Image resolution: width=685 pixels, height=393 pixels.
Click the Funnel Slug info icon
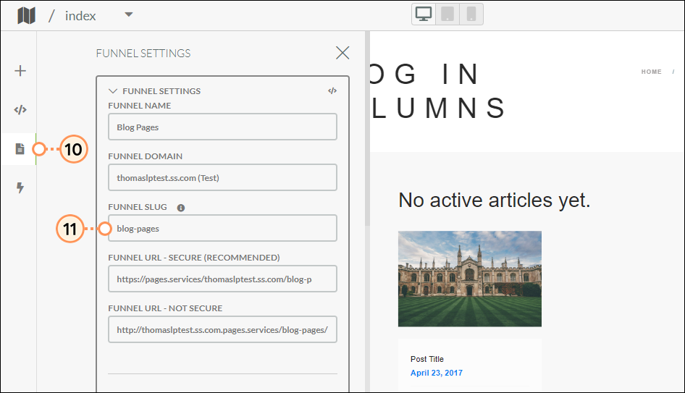[181, 208]
